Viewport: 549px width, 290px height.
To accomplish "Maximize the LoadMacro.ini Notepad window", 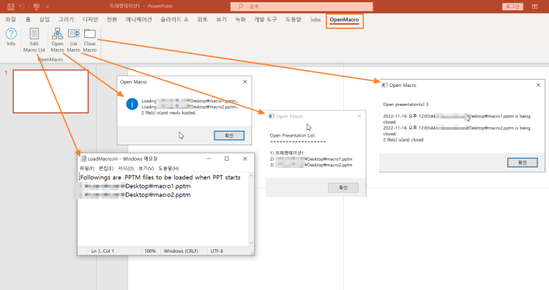I will click(227, 159).
